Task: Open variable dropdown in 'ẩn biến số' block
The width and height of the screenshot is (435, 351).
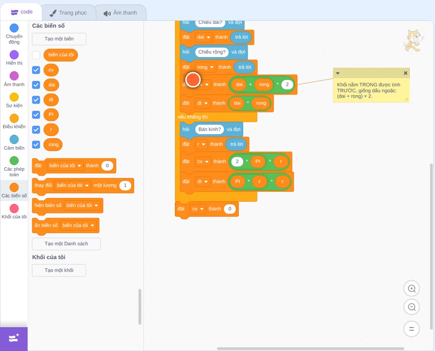Action: pyautogui.click(x=78, y=226)
